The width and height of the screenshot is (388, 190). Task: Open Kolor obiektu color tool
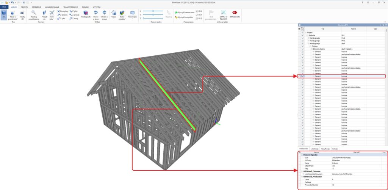click(122, 15)
